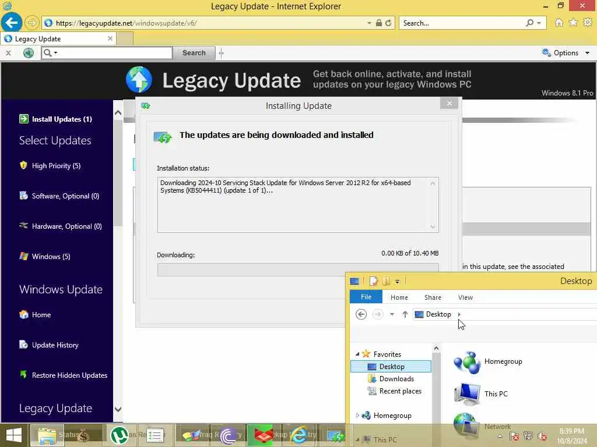Screen dimensions: 597x447
Task: Click the Search button on toolbar
Action: (x=194, y=53)
